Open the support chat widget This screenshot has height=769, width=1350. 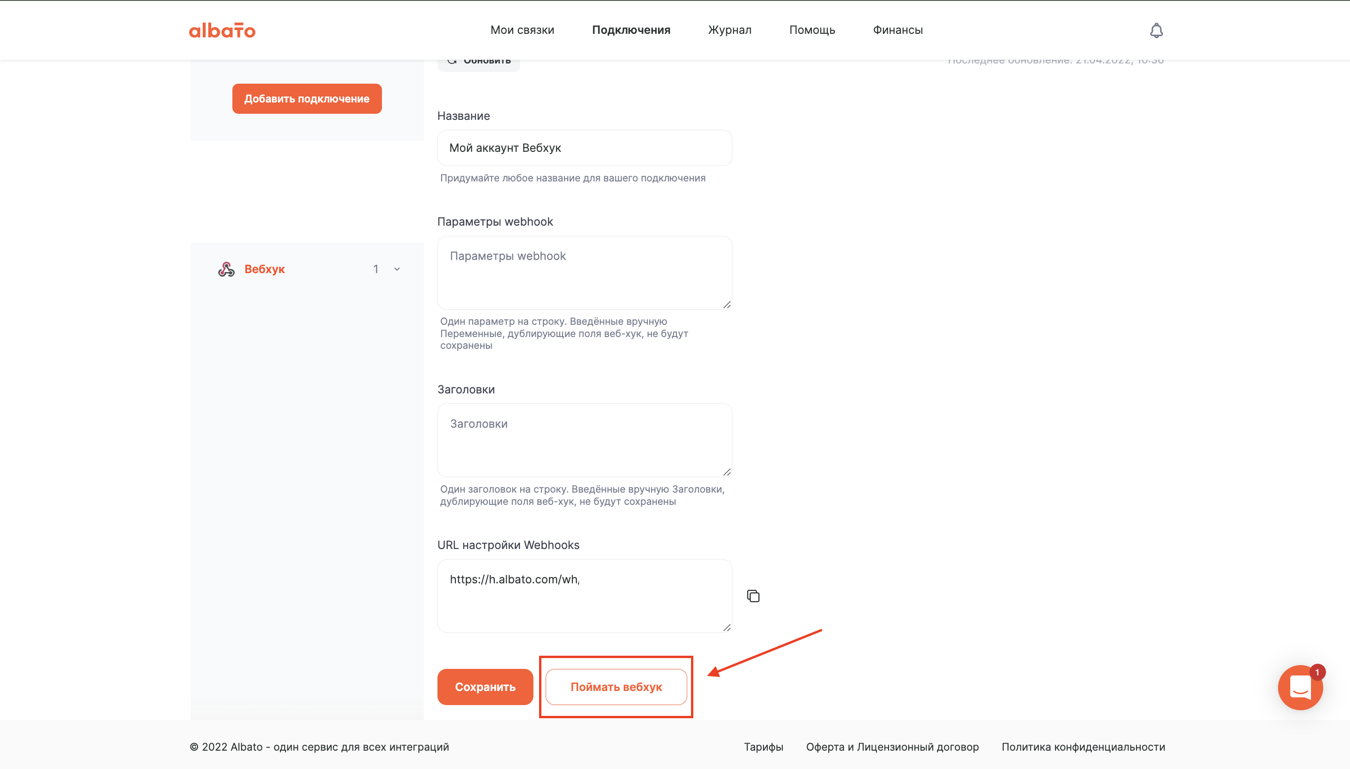click(1300, 687)
